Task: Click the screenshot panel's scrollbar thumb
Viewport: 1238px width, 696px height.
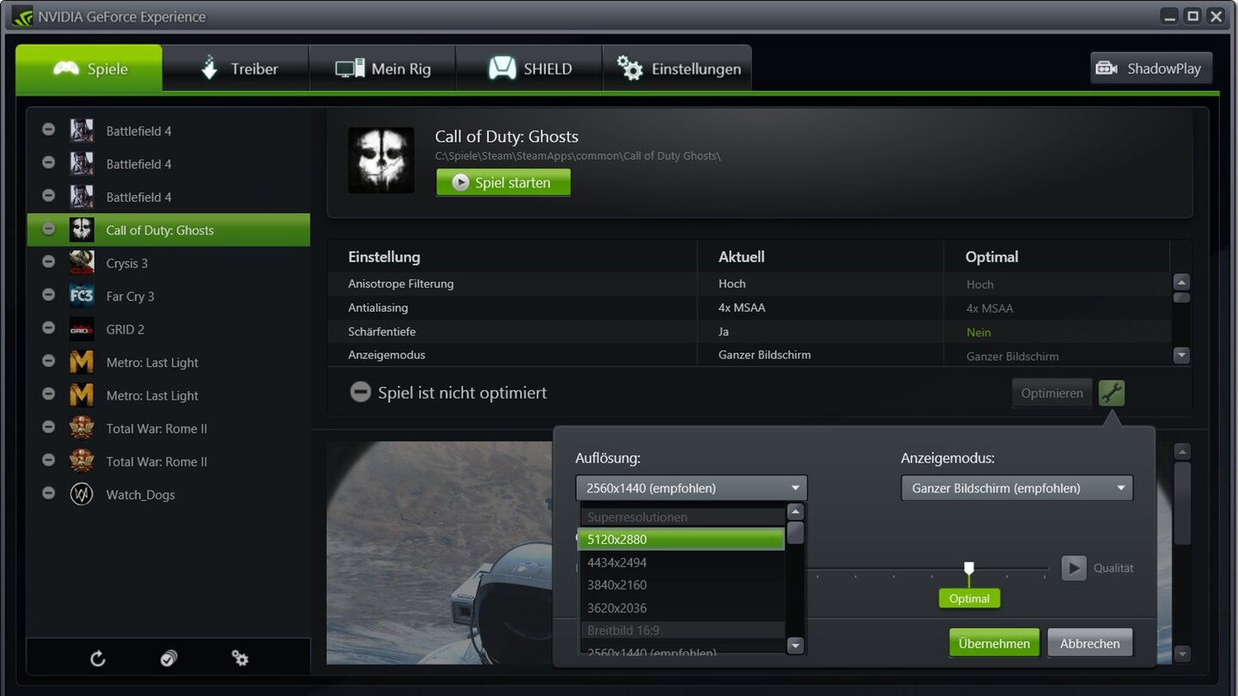Action: pos(1182,504)
